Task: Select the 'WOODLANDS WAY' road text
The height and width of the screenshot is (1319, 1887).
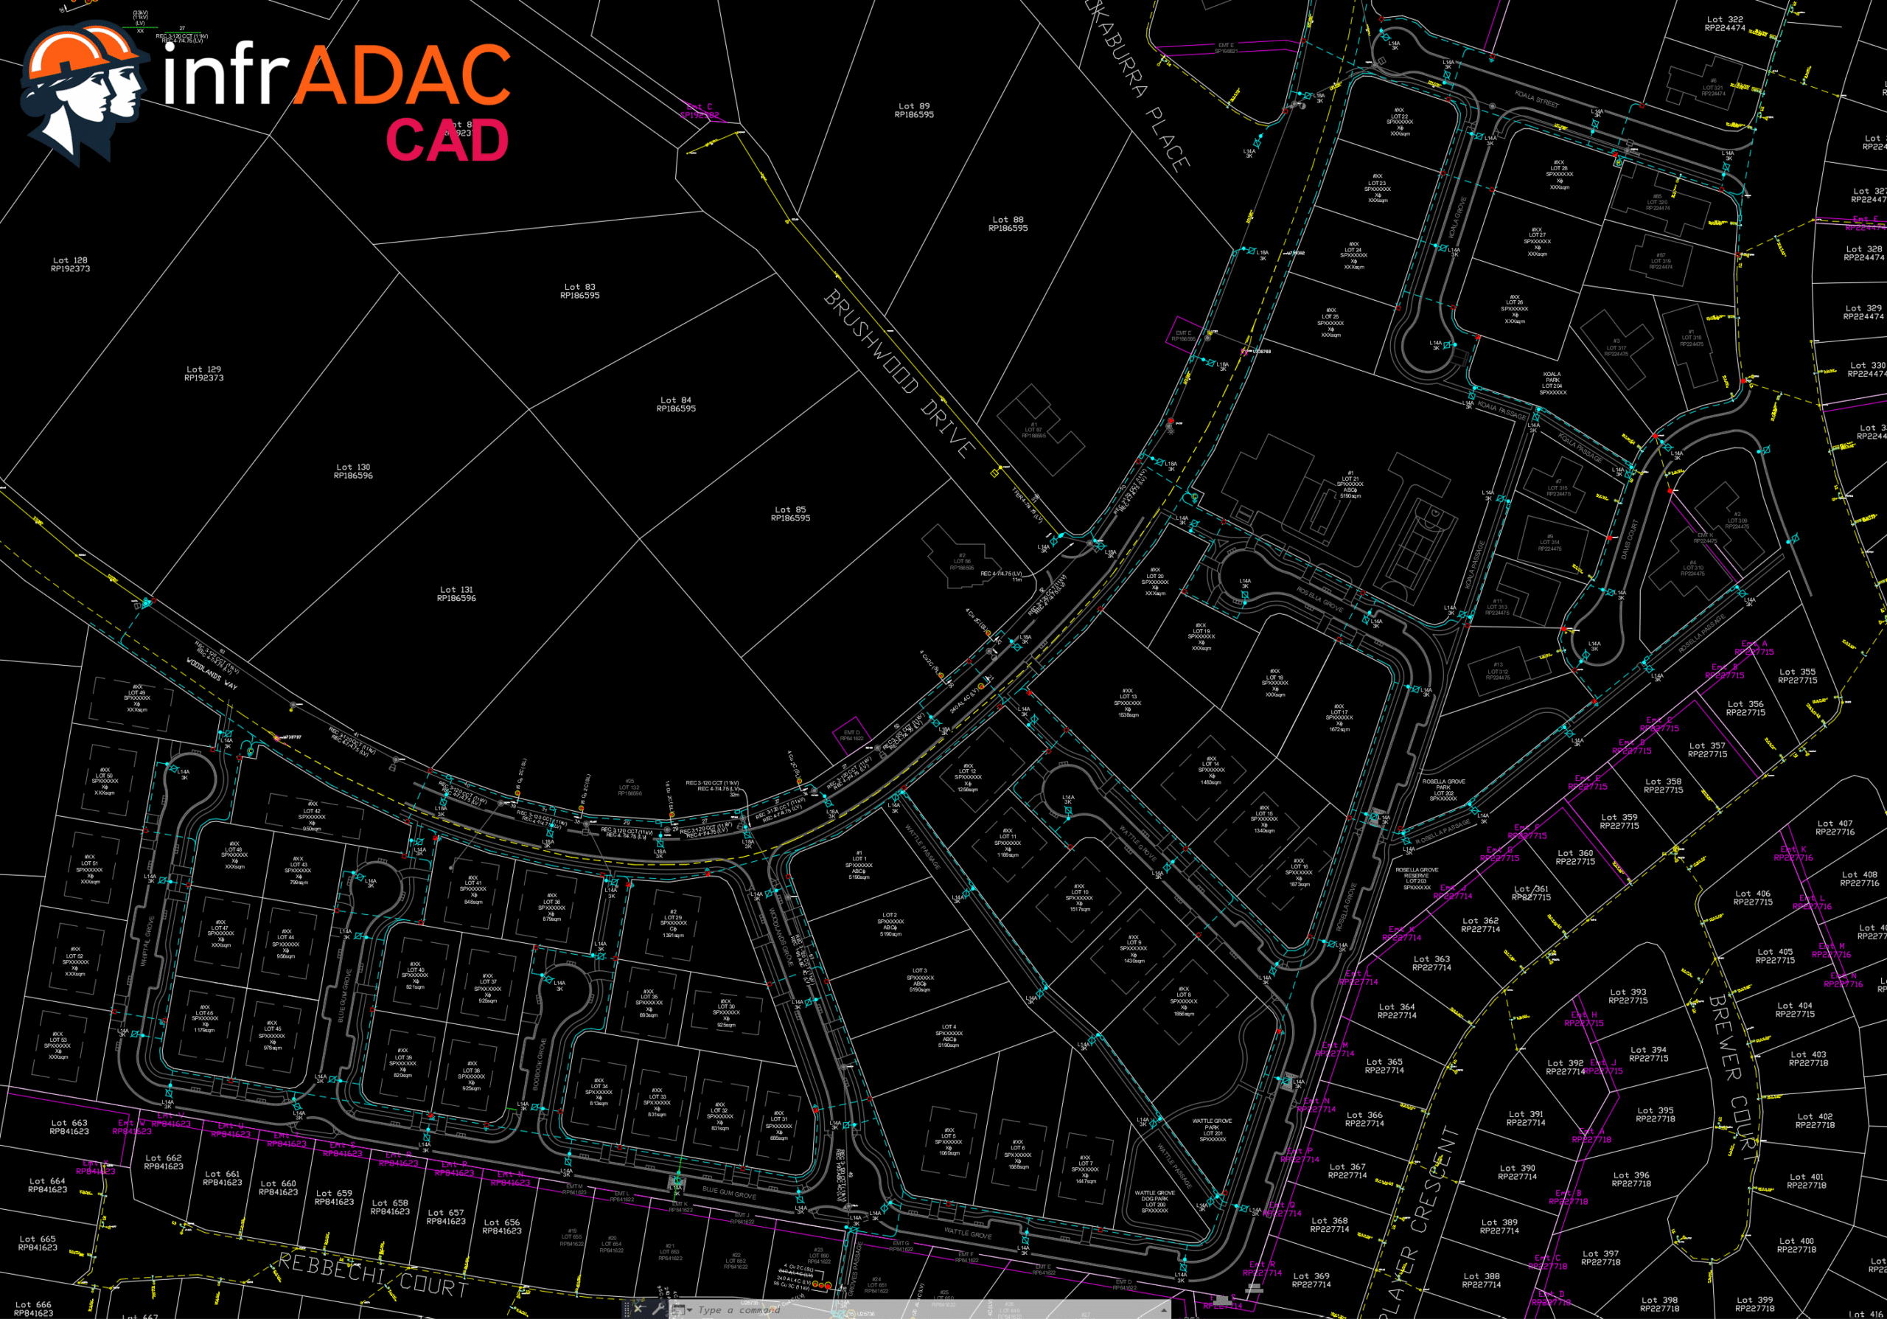Action: pyautogui.click(x=212, y=674)
